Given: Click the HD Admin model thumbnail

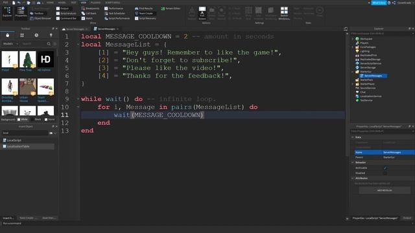Looking at the screenshot, I should point(45,60).
